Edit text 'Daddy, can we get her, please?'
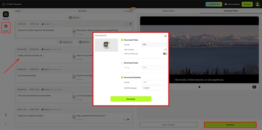This screenshot has height=130, width=262. click(x=45, y=117)
